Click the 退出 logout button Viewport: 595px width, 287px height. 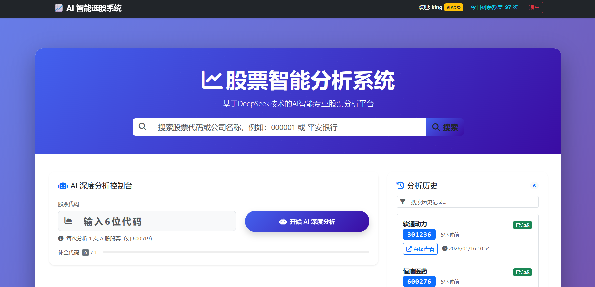(534, 8)
